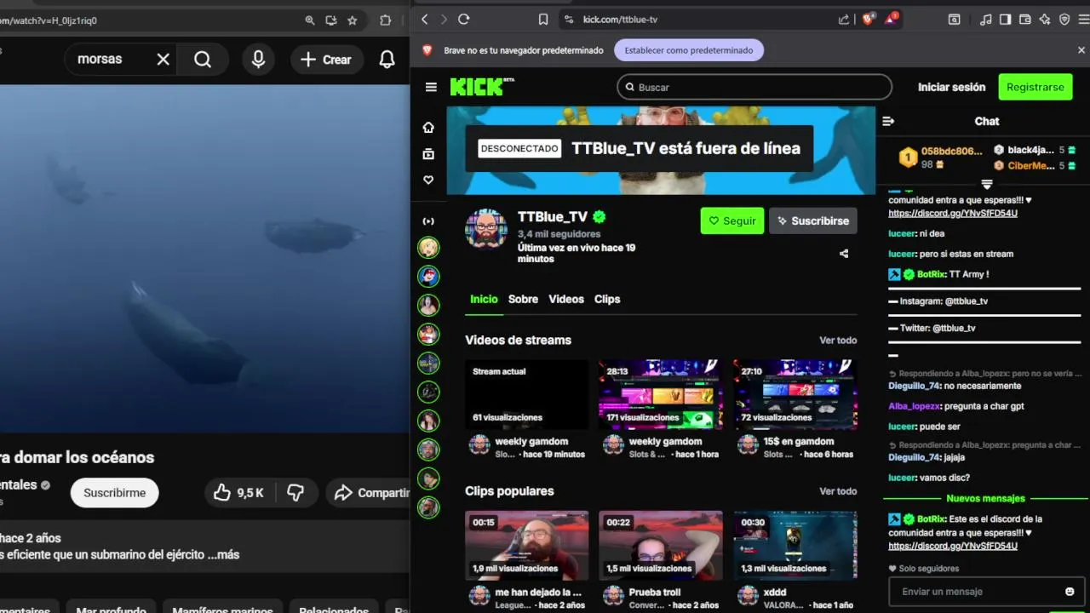Click the Brave Shields lion icon
The image size is (1090, 613).
(x=868, y=19)
